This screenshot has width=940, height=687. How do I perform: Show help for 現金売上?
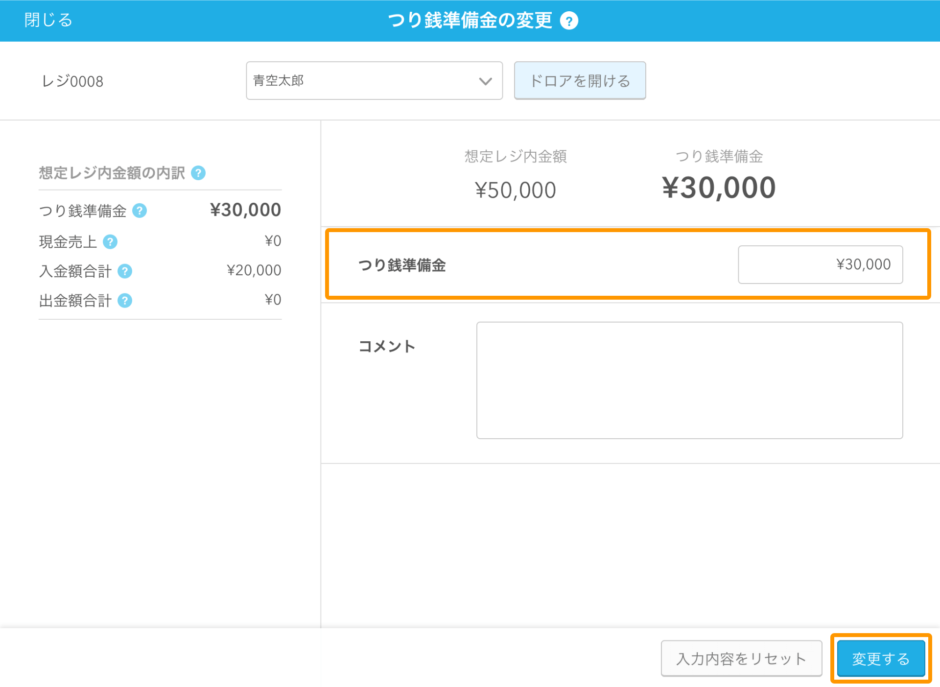point(110,241)
